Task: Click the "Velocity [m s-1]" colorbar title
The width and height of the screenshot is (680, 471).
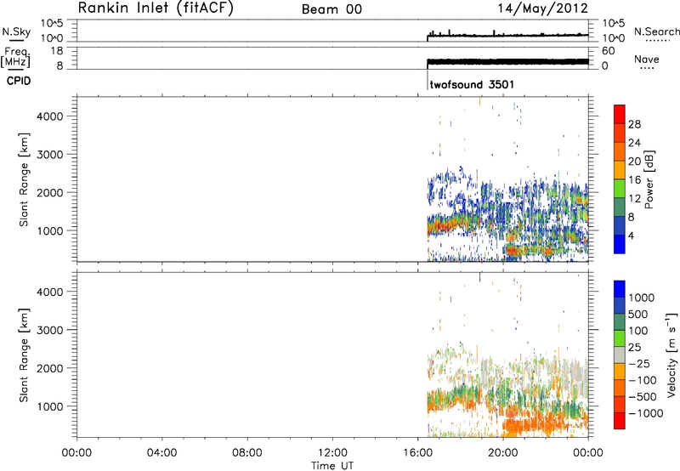Action: (671, 355)
